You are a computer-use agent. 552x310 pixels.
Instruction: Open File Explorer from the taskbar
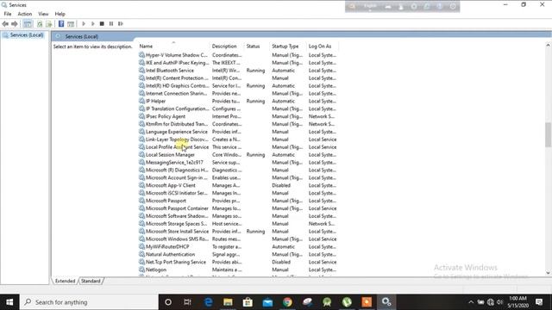click(x=228, y=302)
